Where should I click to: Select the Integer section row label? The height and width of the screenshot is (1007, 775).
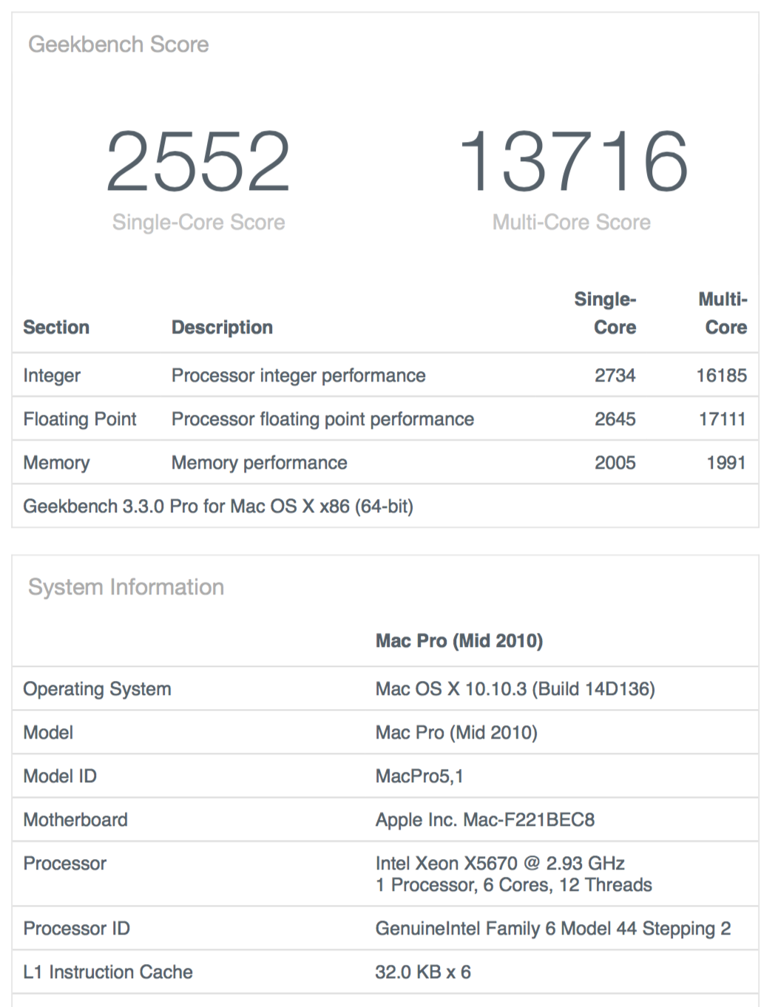[x=52, y=376]
